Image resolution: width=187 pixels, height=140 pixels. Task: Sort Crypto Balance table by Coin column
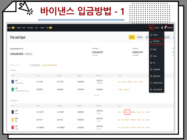(13, 106)
